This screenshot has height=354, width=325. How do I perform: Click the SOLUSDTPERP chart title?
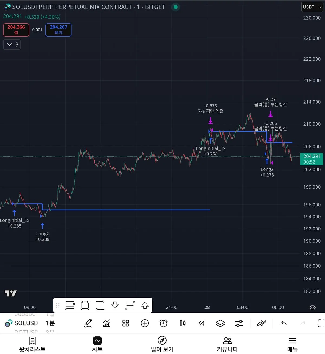(89, 7)
